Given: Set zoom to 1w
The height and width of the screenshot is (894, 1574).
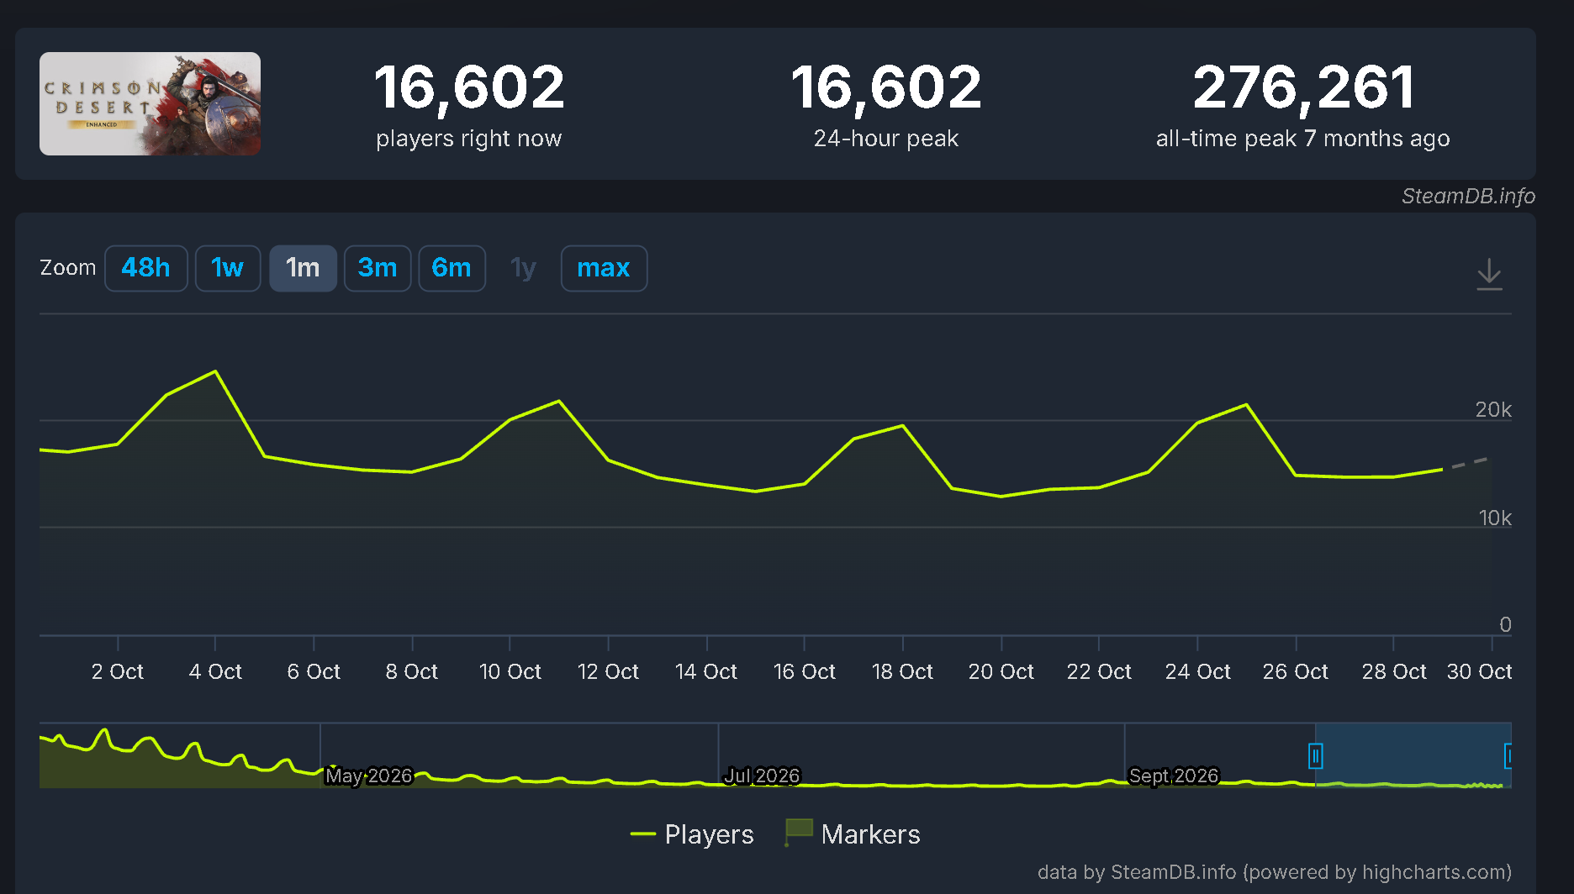Looking at the screenshot, I should pyautogui.click(x=228, y=268).
